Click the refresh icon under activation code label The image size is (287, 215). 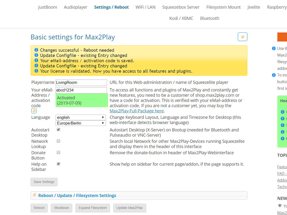click(x=34, y=111)
